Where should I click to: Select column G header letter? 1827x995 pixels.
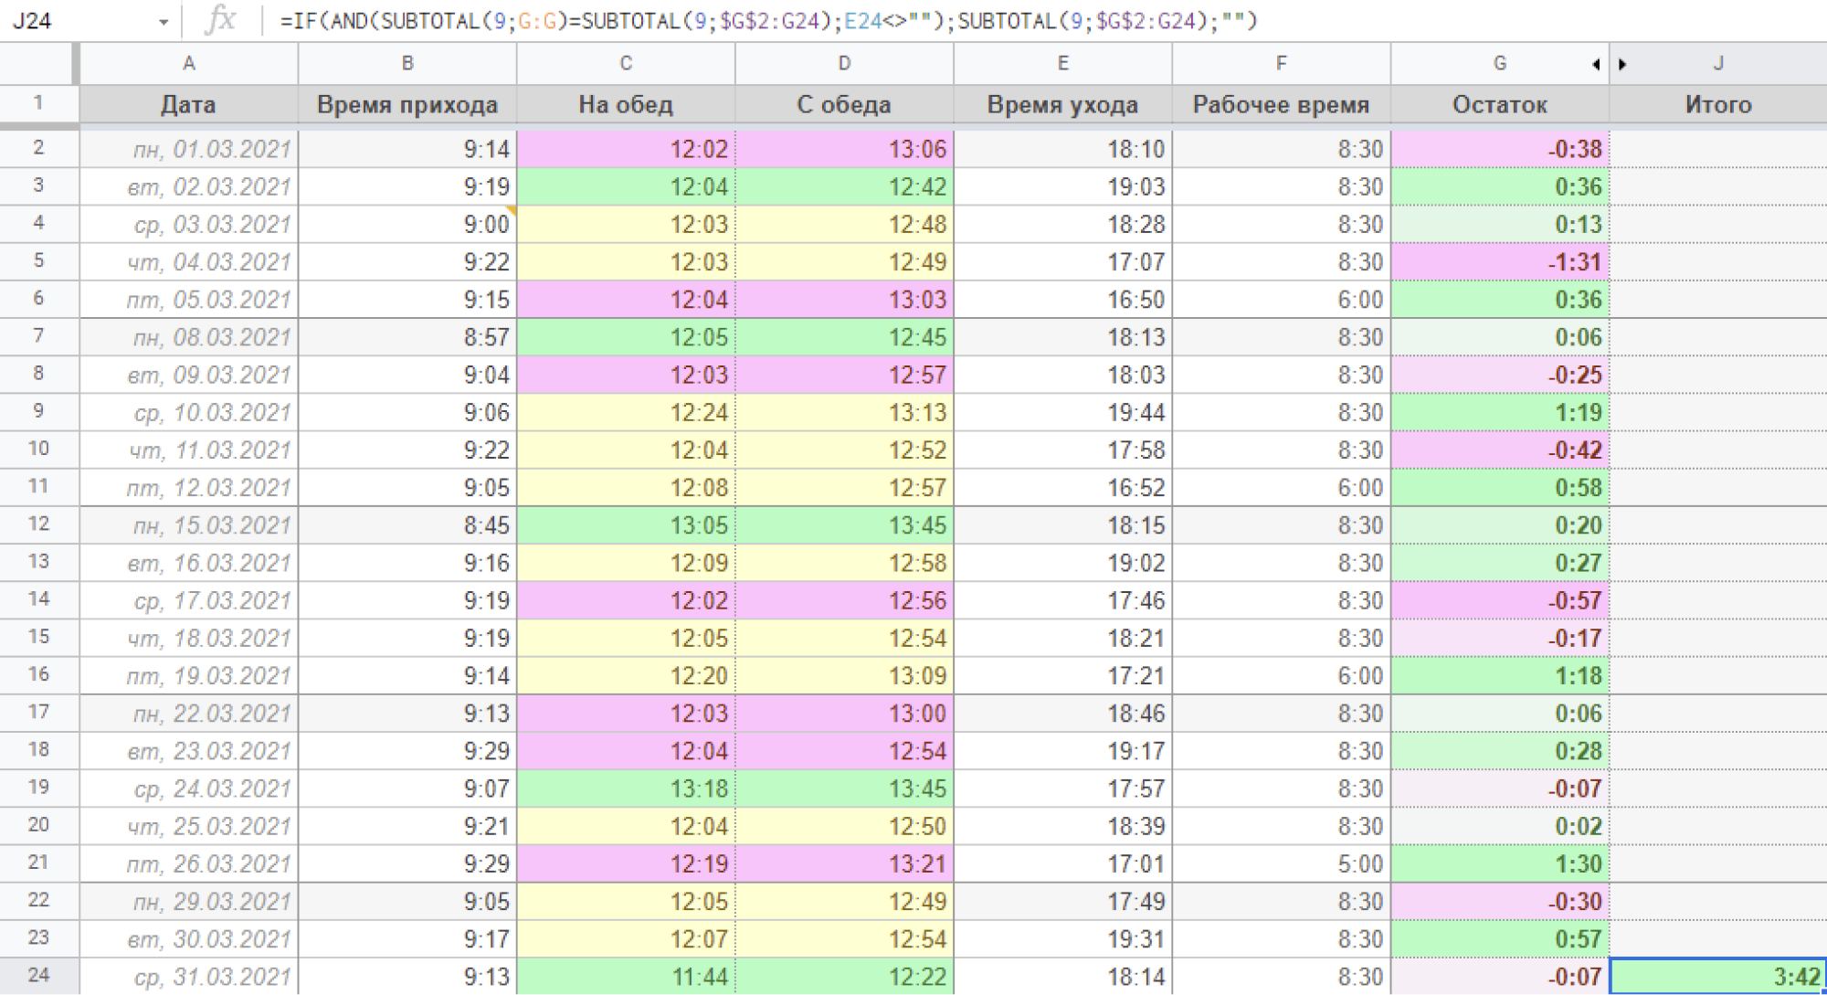(1500, 63)
